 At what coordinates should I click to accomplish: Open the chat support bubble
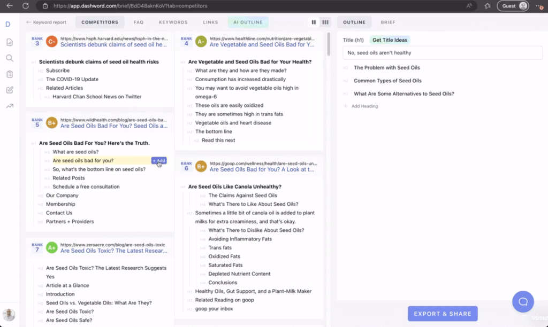point(523,302)
